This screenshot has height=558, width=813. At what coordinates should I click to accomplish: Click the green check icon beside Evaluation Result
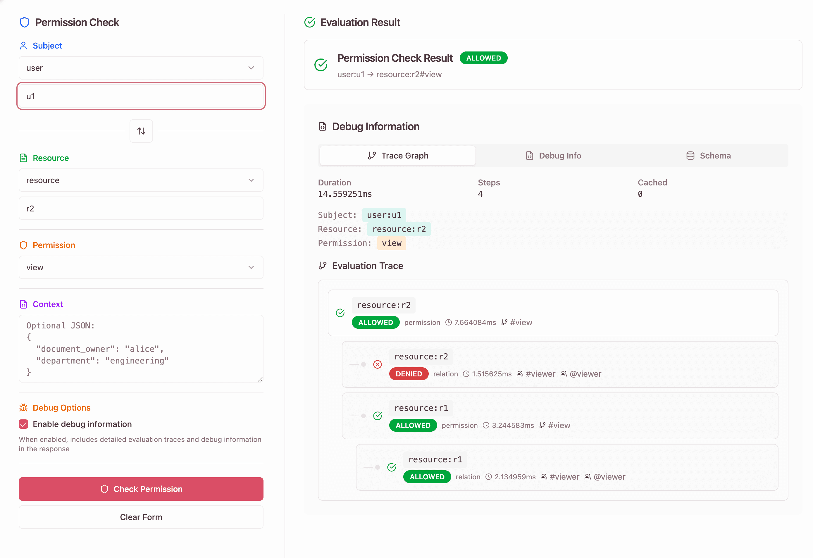tap(310, 22)
